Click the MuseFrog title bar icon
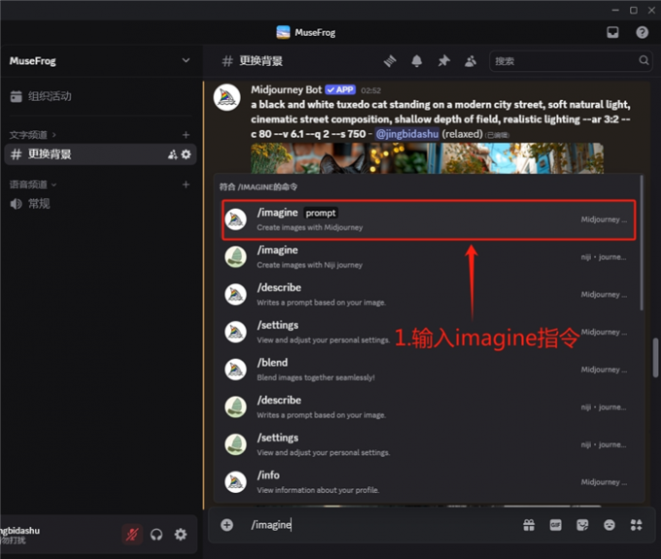This screenshot has width=661, height=559. 283,32
